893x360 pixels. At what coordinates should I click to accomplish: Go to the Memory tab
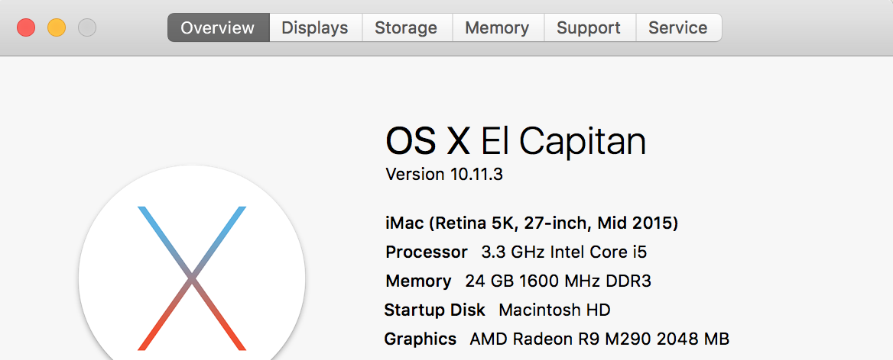[497, 28]
